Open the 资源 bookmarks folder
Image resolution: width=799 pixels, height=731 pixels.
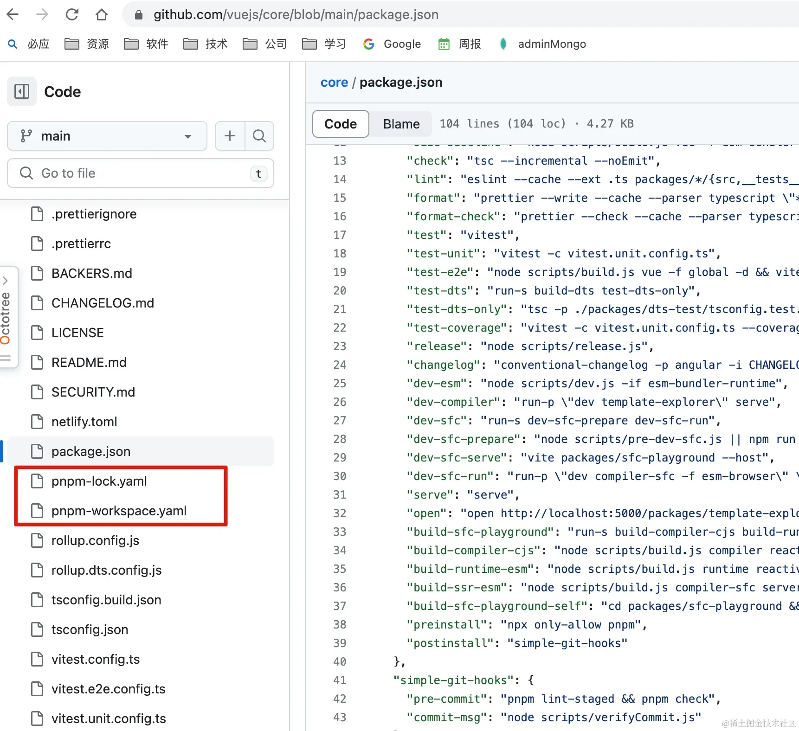[x=87, y=44]
